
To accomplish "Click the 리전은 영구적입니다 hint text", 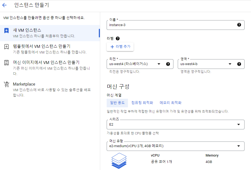I will (x=124, y=72).
